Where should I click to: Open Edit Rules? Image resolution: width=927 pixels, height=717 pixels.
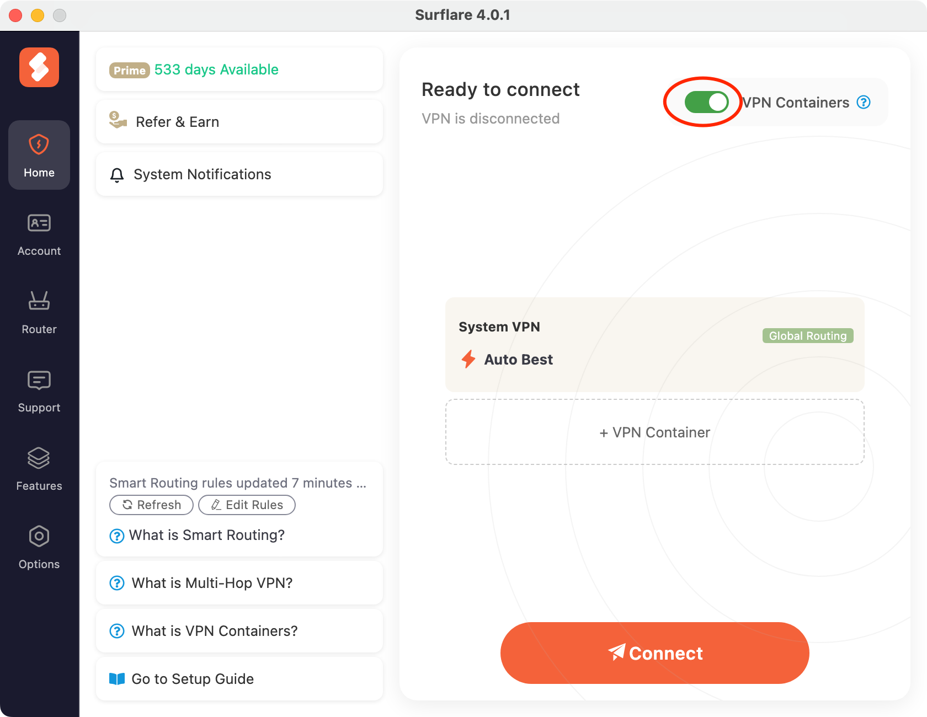tap(247, 505)
